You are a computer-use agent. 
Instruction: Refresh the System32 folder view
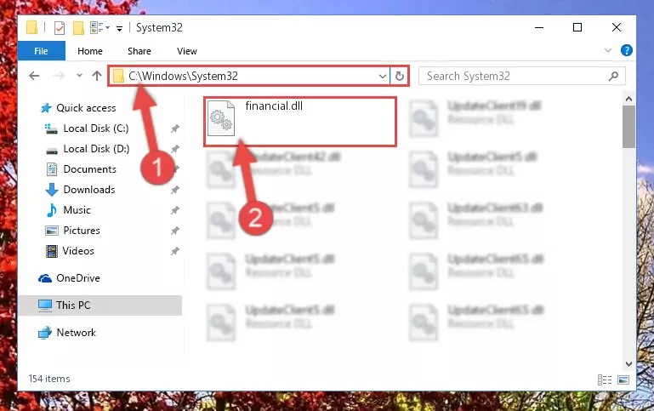399,76
